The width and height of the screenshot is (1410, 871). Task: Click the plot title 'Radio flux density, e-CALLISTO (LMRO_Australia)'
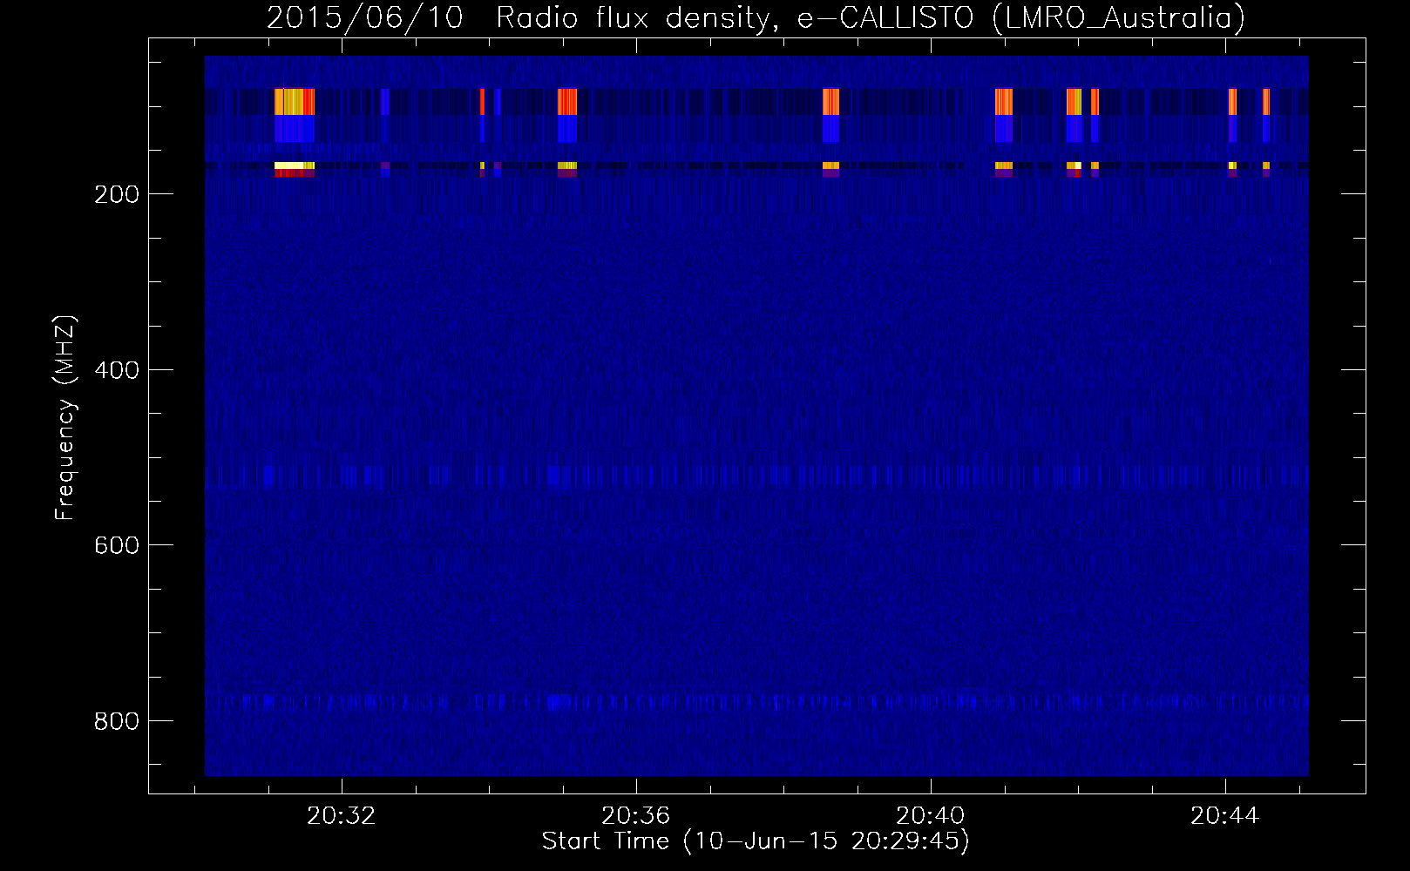(871, 17)
